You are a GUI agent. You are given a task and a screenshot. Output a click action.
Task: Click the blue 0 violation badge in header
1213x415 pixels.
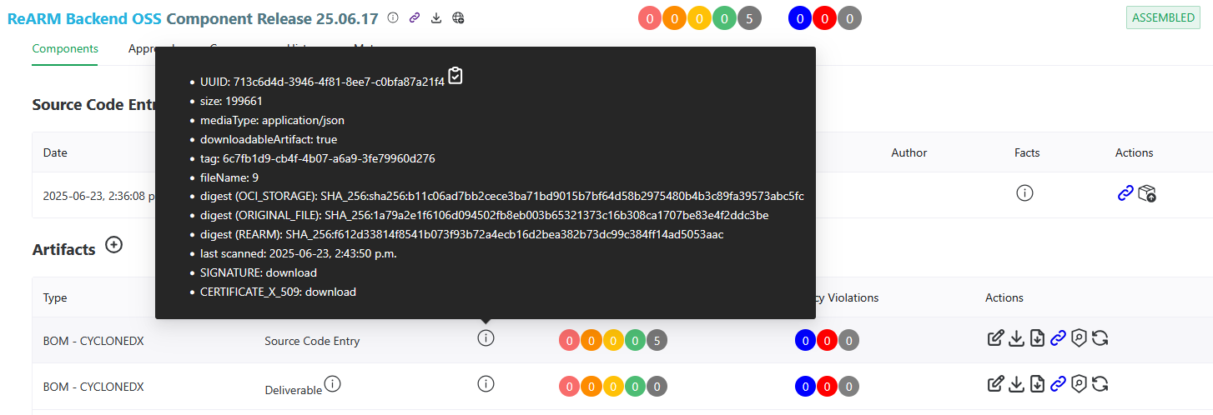[x=800, y=18]
